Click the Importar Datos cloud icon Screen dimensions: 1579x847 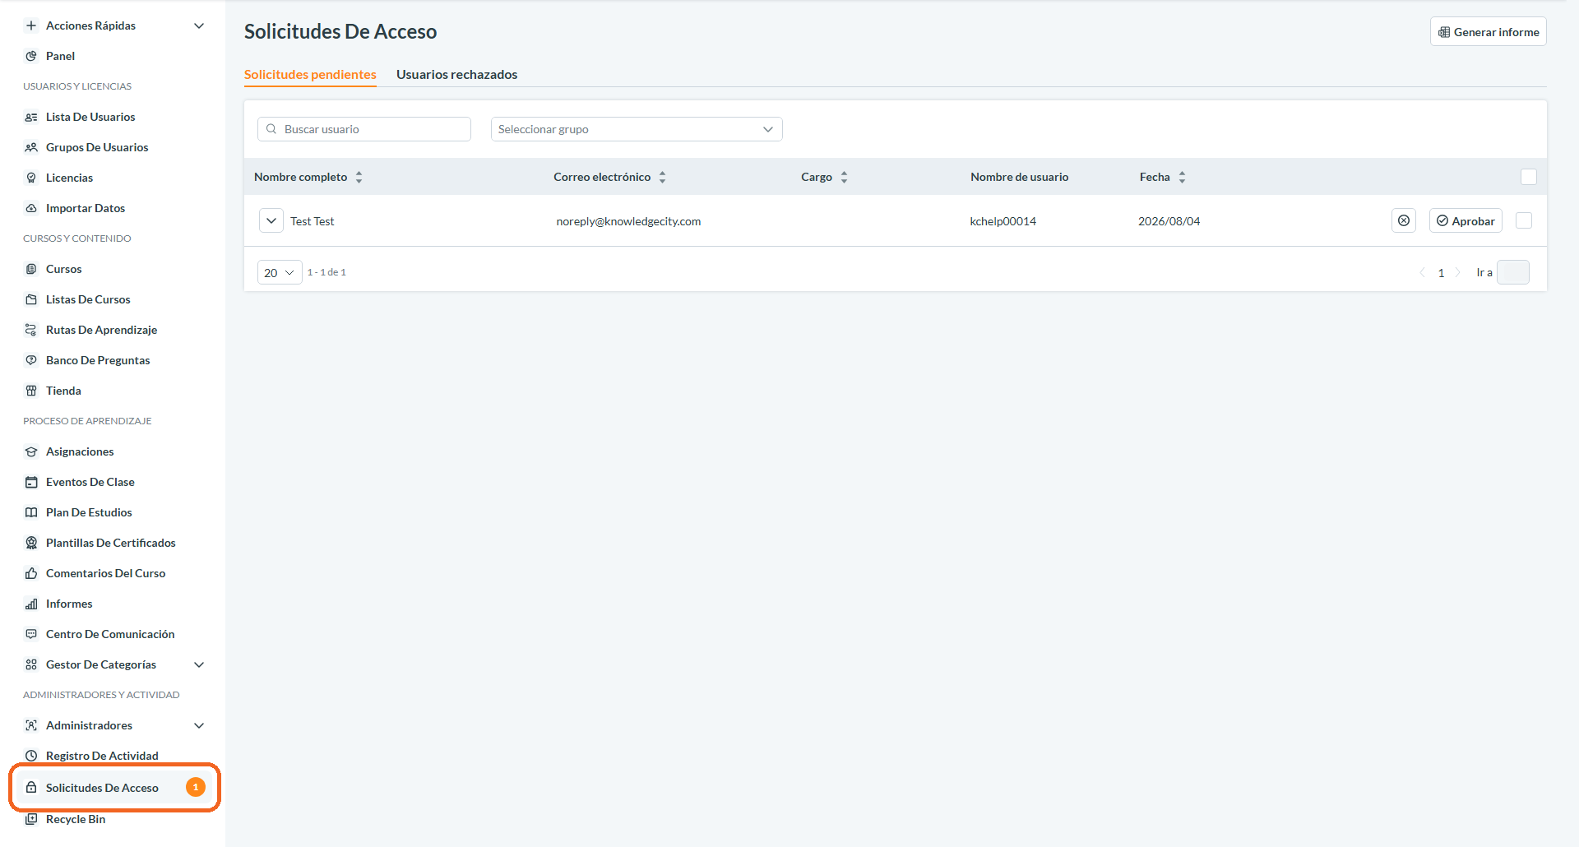(31, 208)
